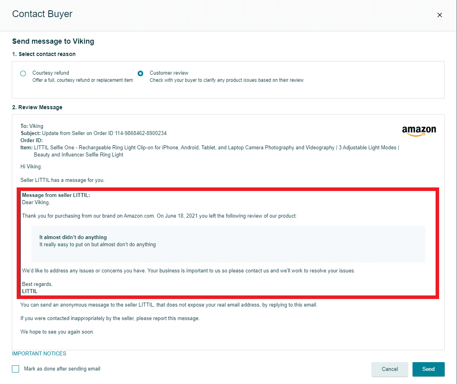Click the subject line with the order ID
Screen dimensions: 457x384
pos(94,133)
